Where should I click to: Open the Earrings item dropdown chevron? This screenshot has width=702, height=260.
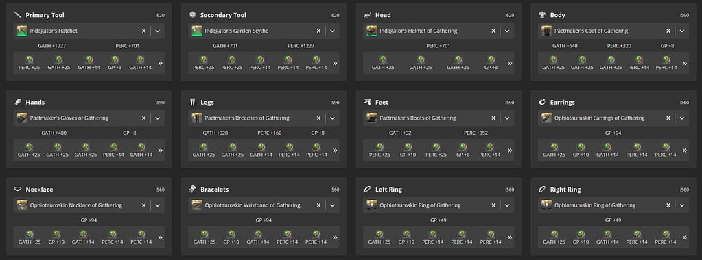pyautogui.click(x=682, y=118)
